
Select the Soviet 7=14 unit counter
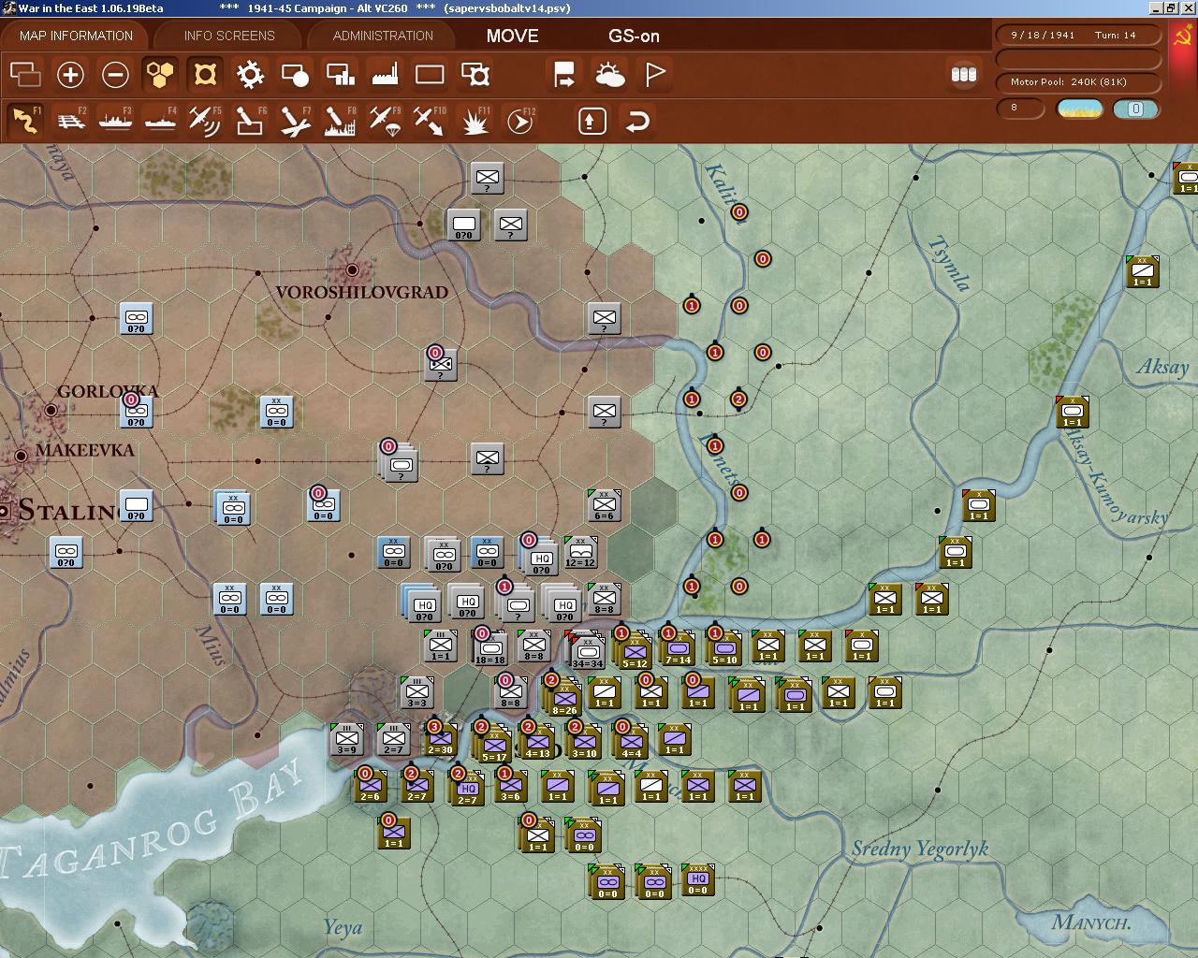(678, 647)
